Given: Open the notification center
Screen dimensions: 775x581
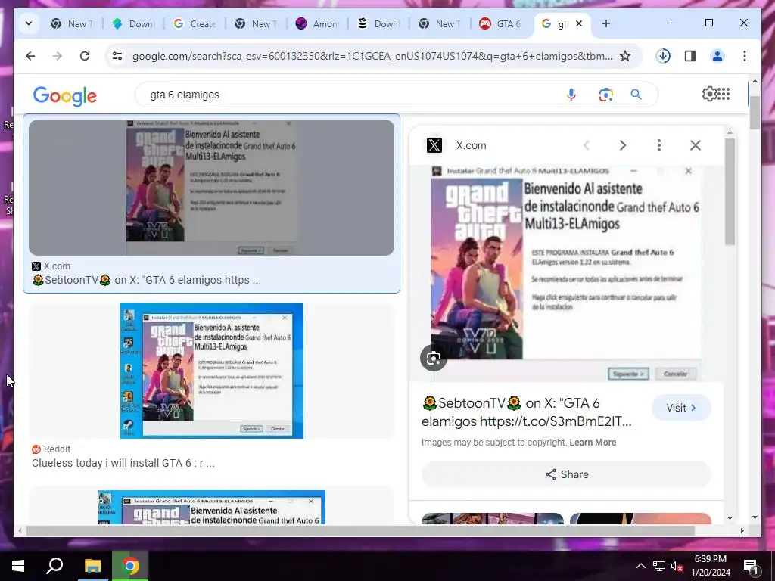Looking at the screenshot, I should point(751,566).
